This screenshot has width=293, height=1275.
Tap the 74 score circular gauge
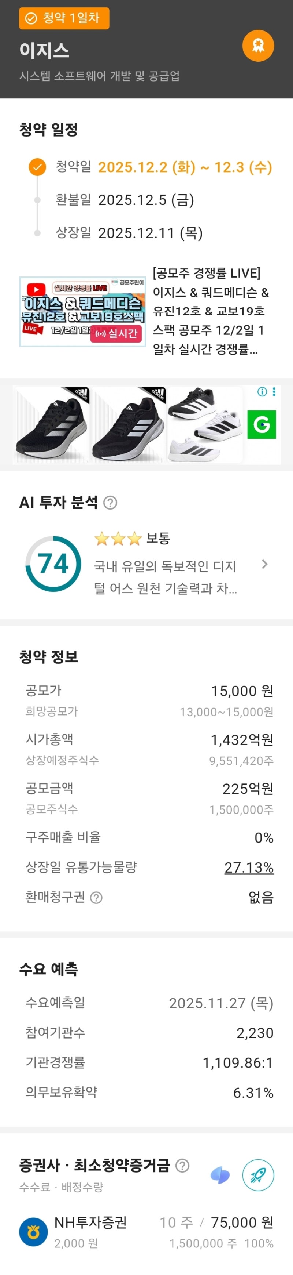click(53, 564)
